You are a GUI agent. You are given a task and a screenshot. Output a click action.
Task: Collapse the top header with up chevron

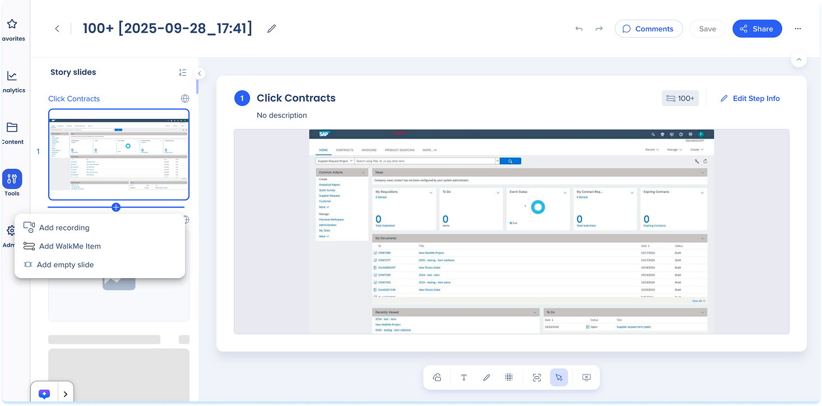pos(798,59)
